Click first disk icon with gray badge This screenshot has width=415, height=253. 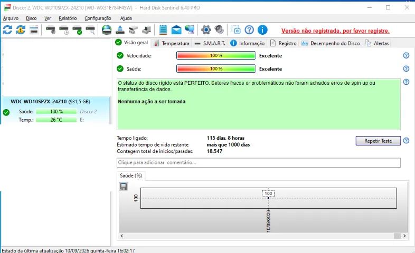point(50,30)
